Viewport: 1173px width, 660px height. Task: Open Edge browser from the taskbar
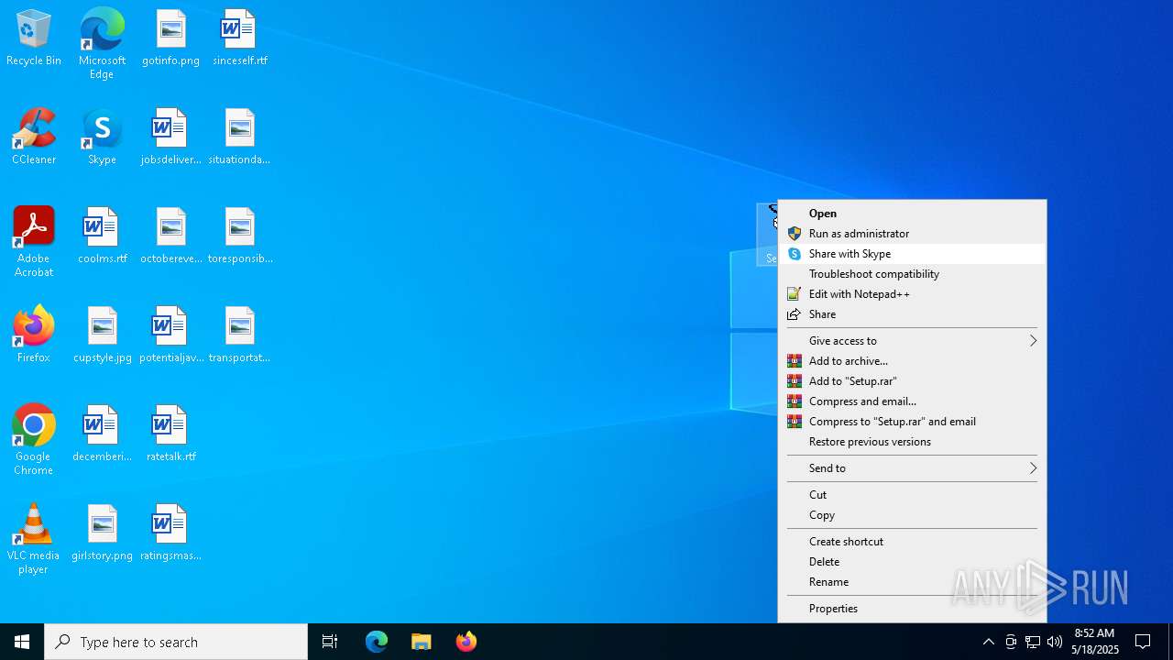coord(377,642)
